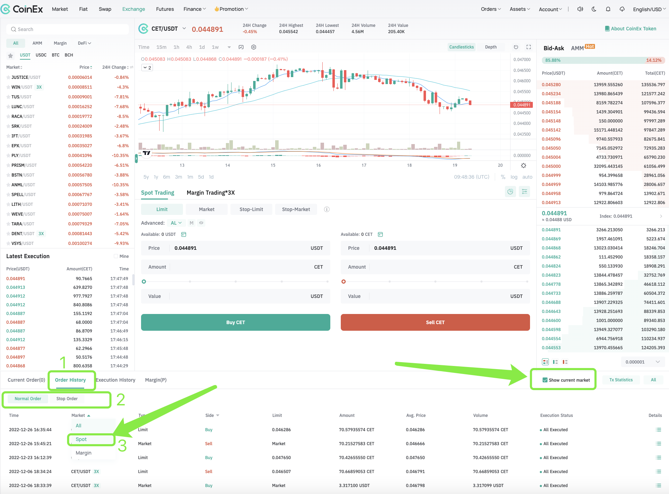Open the Tx Statistics link
Image resolution: width=669 pixels, height=494 pixels.
(x=621, y=380)
